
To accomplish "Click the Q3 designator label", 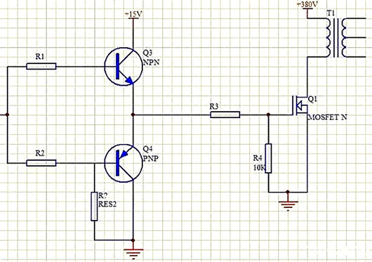I will tap(148, 53).
